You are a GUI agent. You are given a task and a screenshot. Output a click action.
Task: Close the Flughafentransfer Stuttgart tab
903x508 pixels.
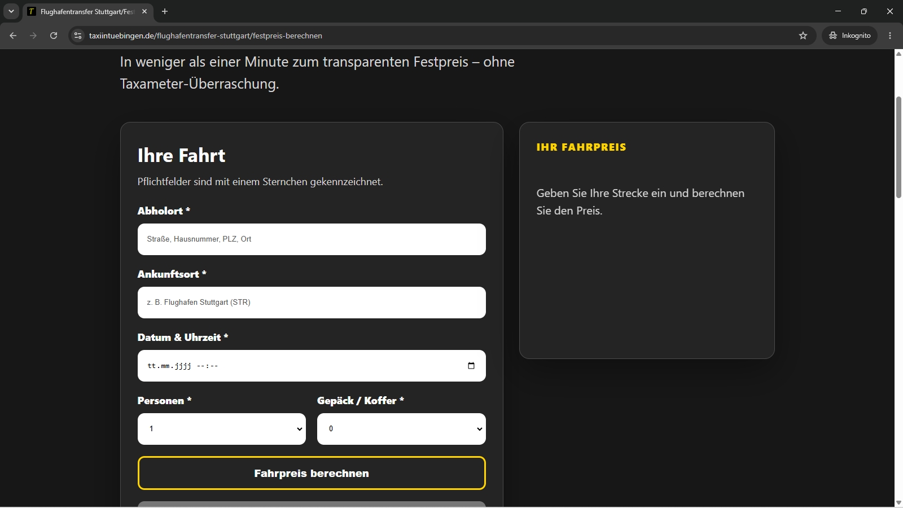pos(144,11)
